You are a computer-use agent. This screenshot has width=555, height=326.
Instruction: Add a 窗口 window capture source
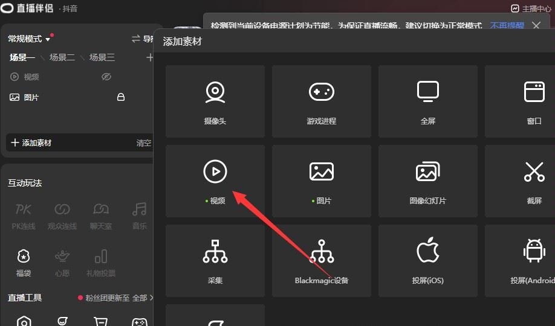pos(520,101)
